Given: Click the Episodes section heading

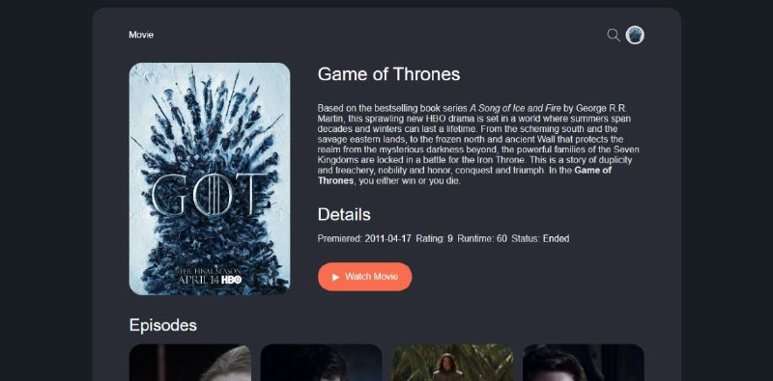Looking at the screenshot, I should click(x=163, y=325).
